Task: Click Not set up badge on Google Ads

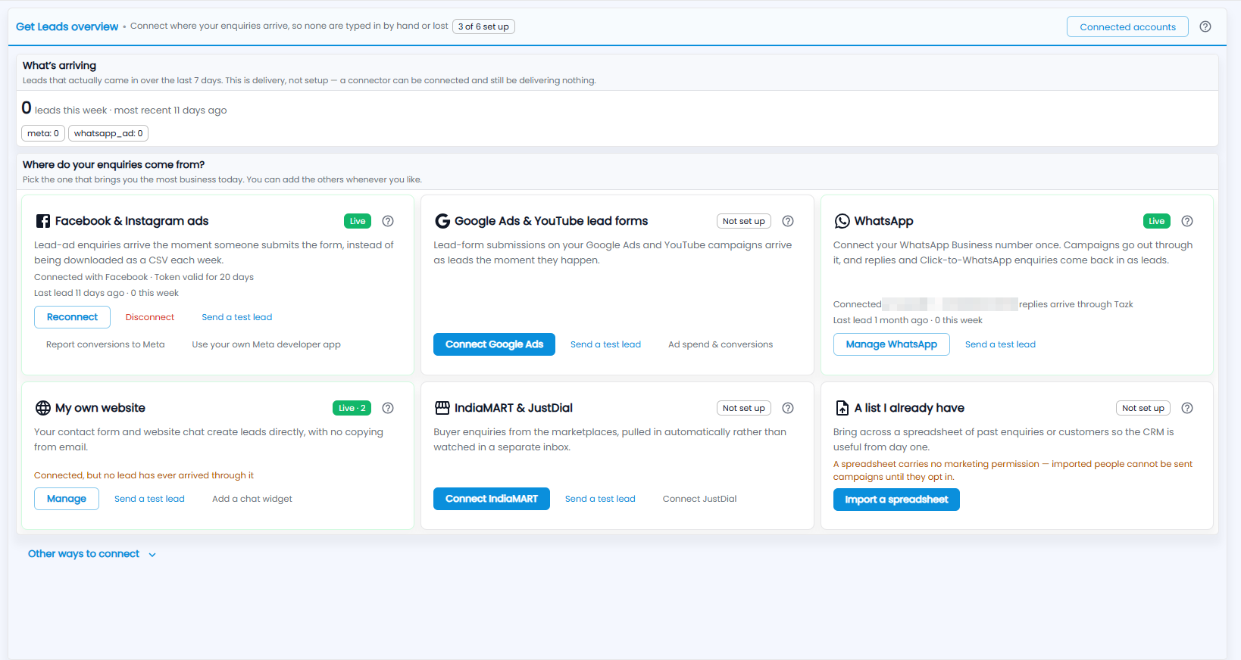Action: point(744,221)
